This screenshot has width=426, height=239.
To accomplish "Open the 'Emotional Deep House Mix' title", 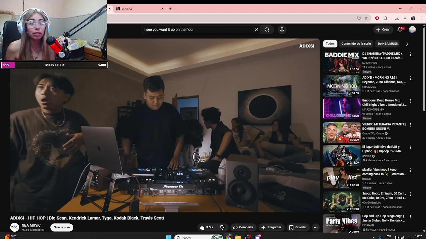I will pos(384,103).
